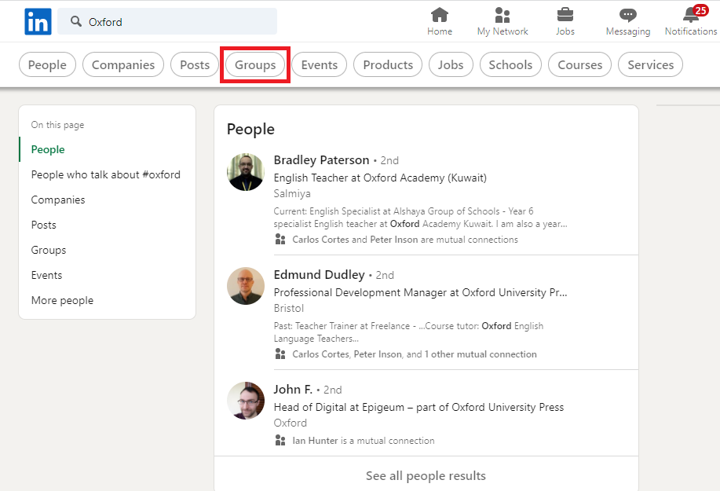Image resolution: width=720 pixels, height=491 pixels.
Task: Filter results by Services pill
Action: pyautogui.click(x=651, y=64)
